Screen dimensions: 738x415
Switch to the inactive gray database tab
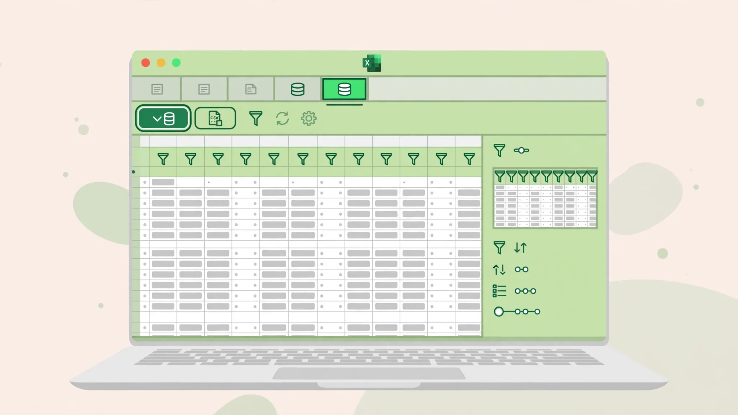[298, 89]
